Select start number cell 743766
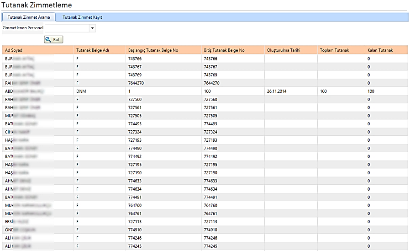 163,59
